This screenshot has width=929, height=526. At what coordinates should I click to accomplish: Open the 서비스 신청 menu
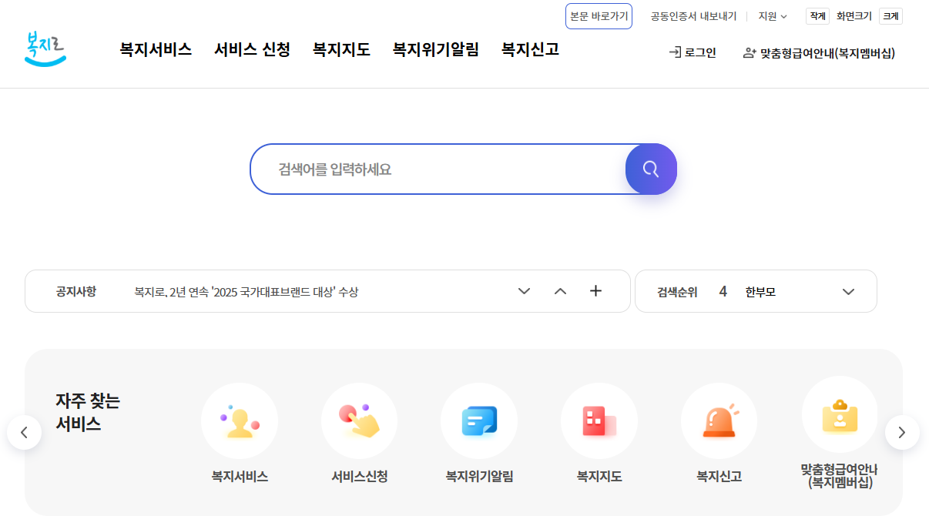pyautogui.click(x=251, y=49)
